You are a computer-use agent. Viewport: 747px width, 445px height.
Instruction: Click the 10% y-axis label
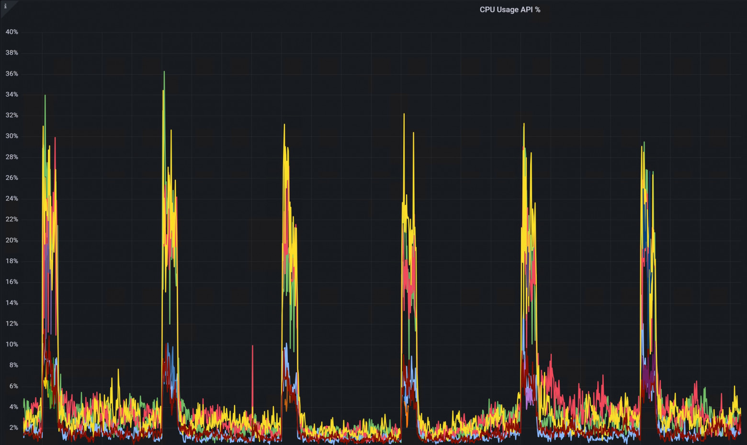click(x=11, y=345)
